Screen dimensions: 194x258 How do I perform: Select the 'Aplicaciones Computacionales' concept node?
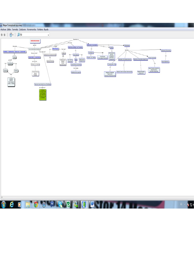click(50, 55)
